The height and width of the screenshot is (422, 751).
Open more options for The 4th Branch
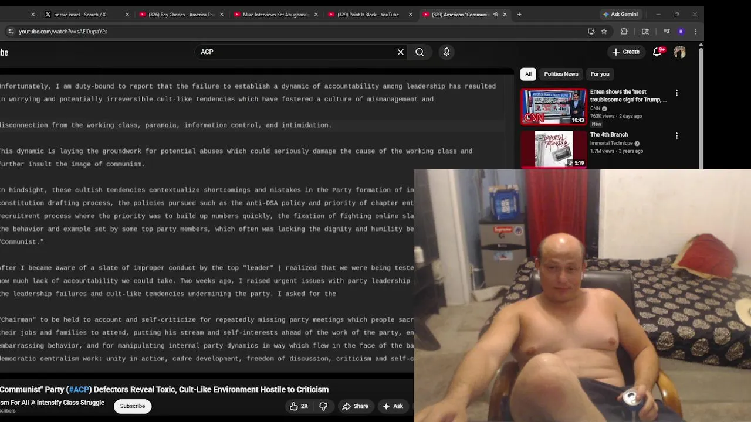coord(676,136)
